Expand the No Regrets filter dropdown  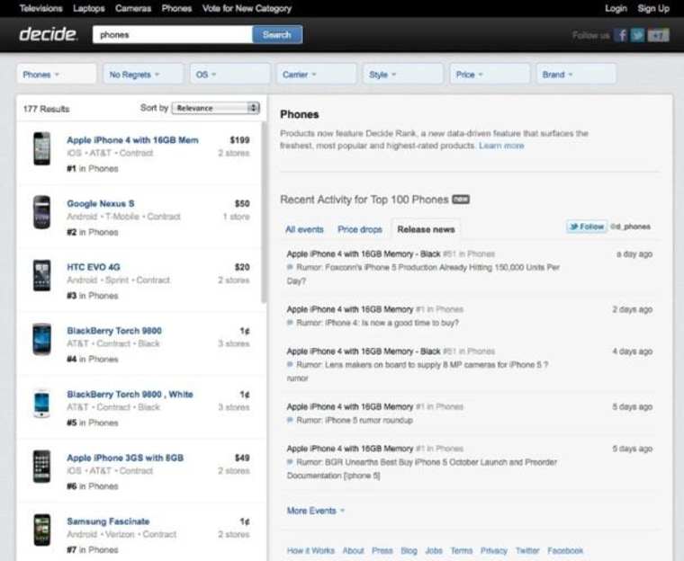[143, 75]
